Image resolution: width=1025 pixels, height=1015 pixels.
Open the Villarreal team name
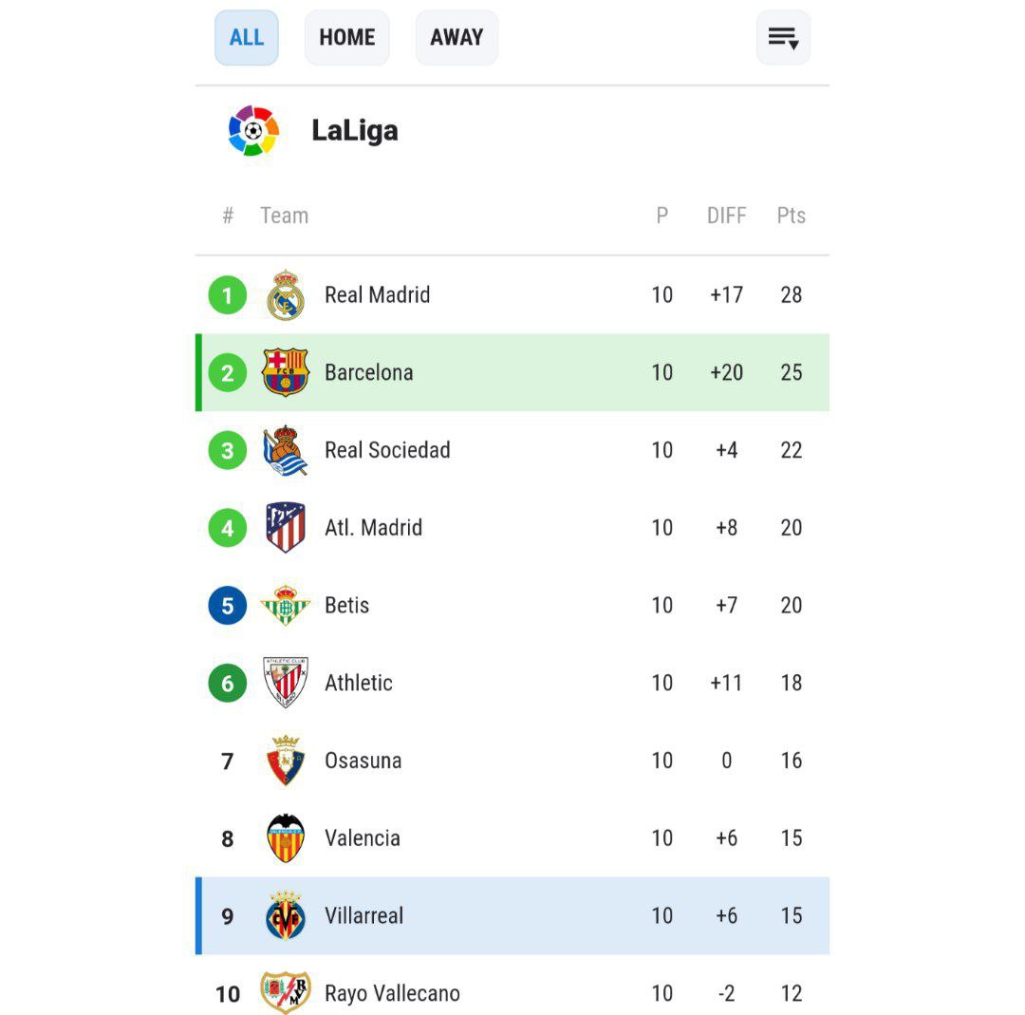364,915
